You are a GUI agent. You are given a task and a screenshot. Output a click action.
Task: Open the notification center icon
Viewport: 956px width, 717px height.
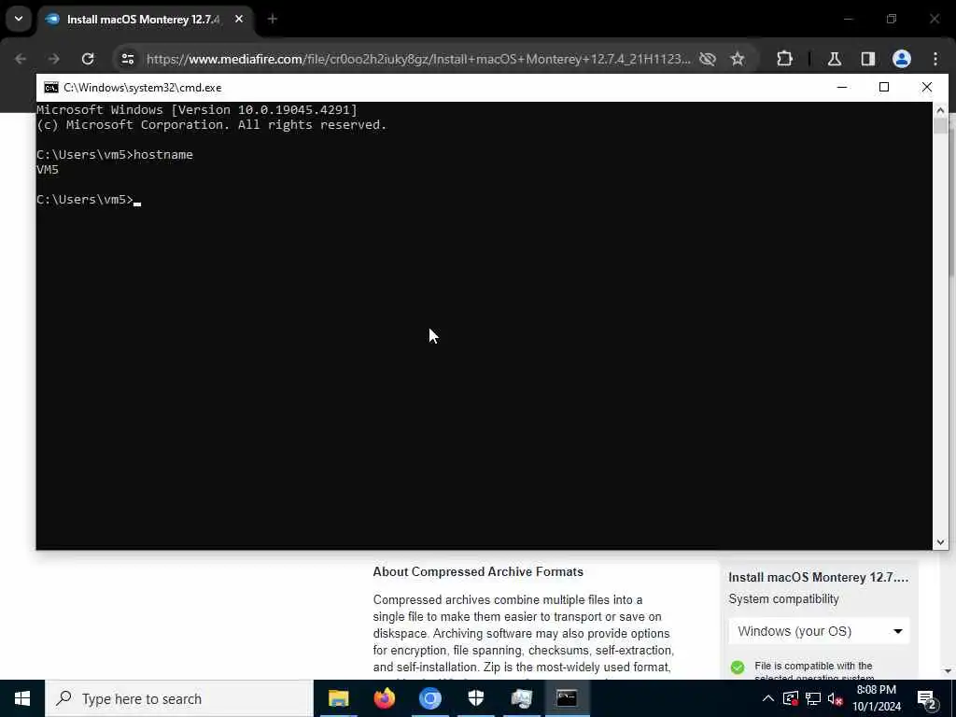tap(927, 698)
